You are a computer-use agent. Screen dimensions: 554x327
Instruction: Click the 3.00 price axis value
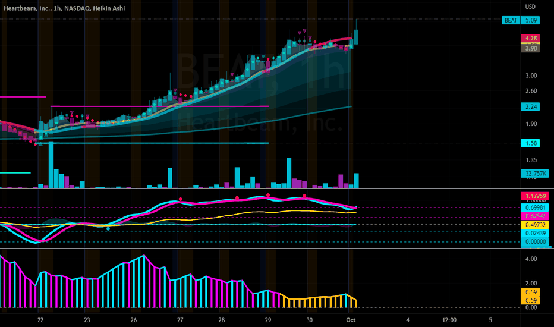click(x=531, y=76)
